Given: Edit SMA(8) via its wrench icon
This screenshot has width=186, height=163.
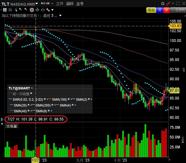Looking at the screenshot, I should click(x=51, y=111).
